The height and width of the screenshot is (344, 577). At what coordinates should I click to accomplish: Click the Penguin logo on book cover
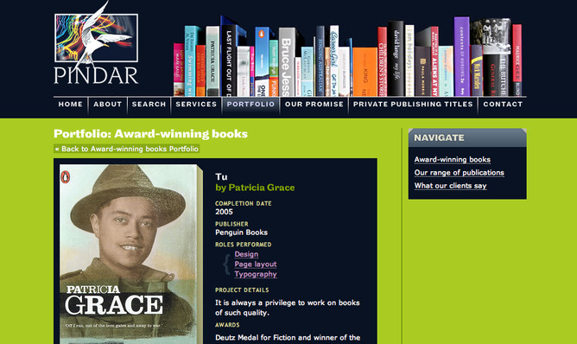65,177
